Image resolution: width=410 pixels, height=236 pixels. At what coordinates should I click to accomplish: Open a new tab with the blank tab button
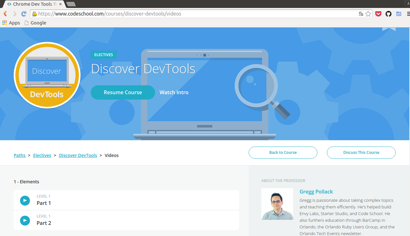71,4
